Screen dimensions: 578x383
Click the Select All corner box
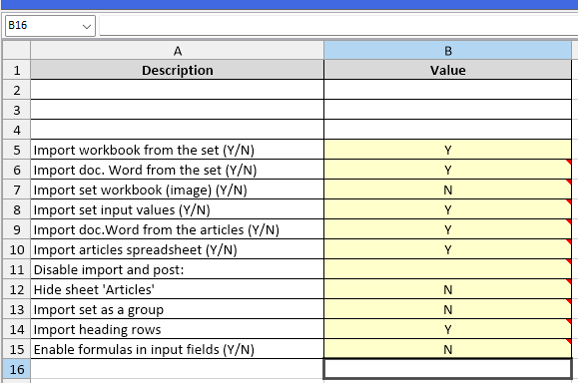pyautogui.click(x=17, y=51)
